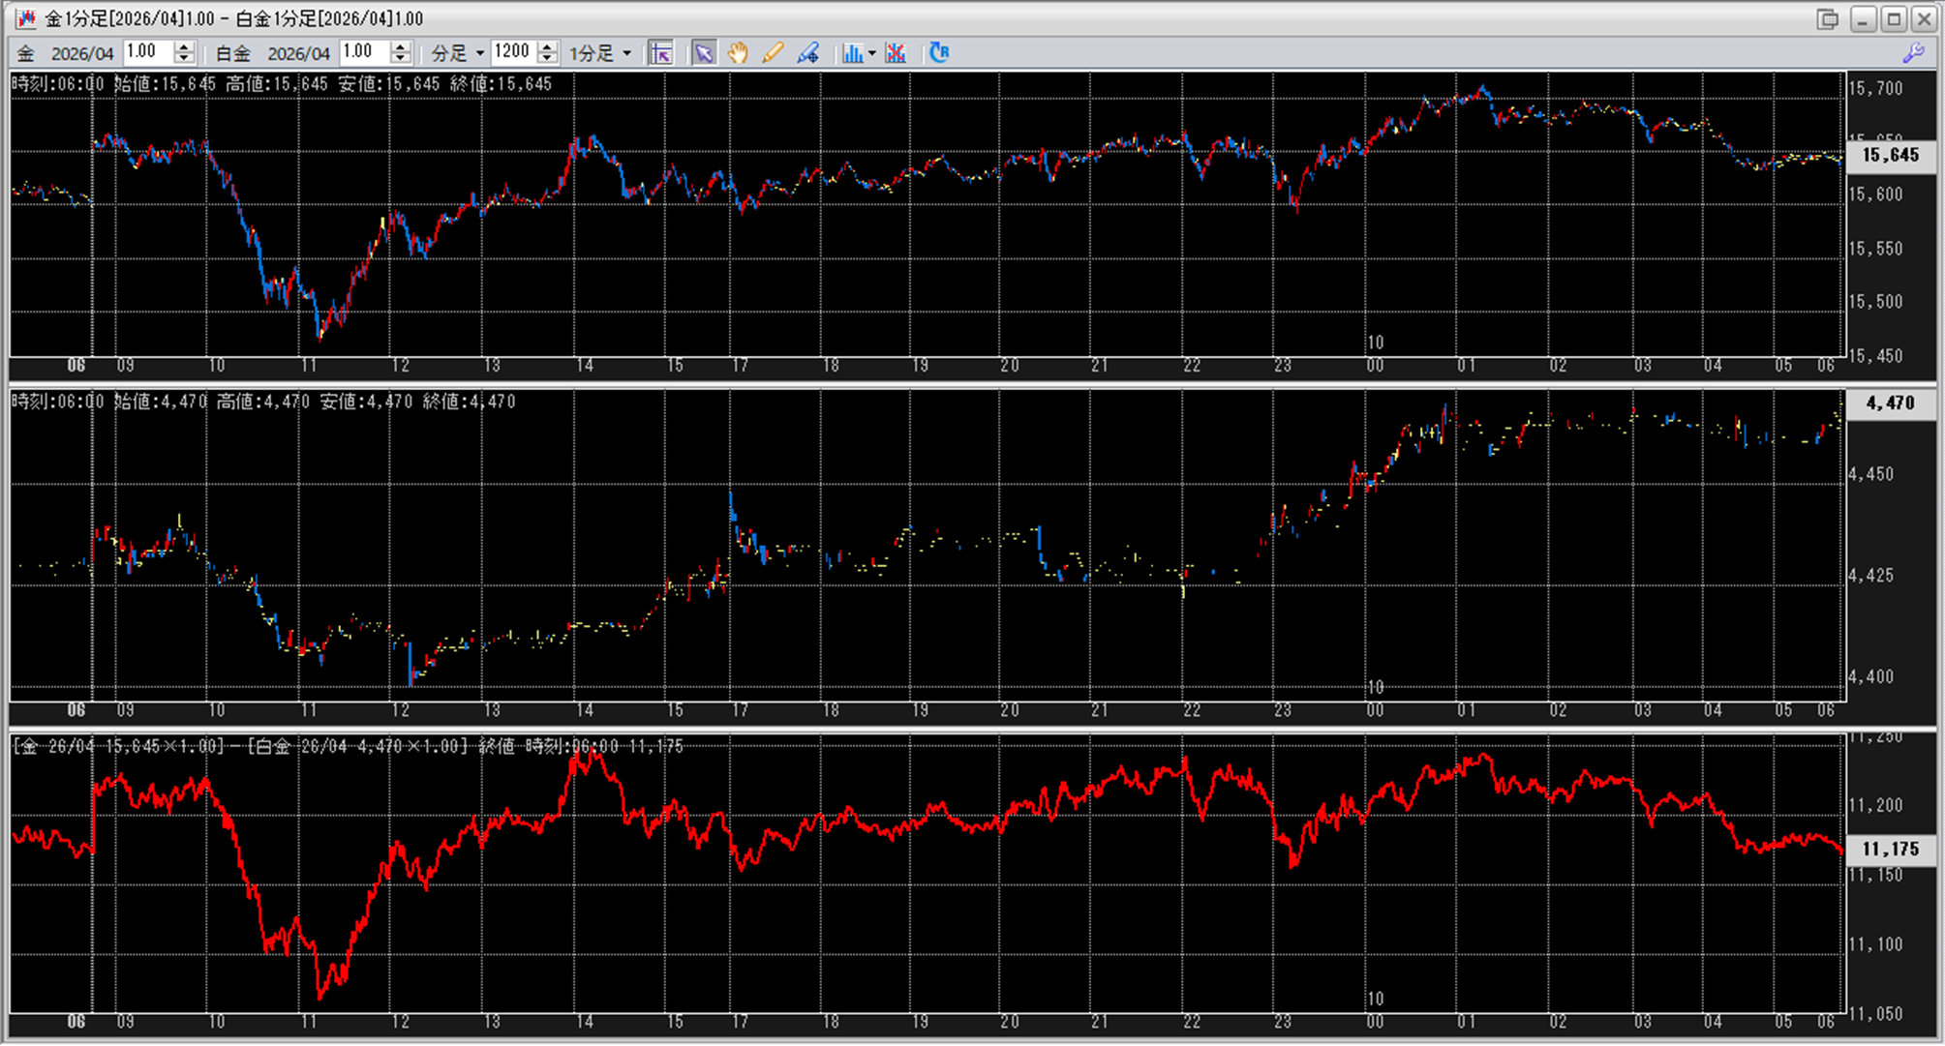Viewport: 1945px width, 1046px height.
Task: Open the 1分足 interval dropdown
Action: click(627, 53)
